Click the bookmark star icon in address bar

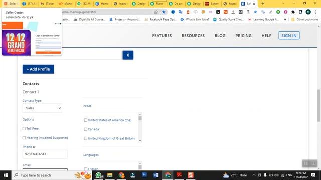pos(164,12)
